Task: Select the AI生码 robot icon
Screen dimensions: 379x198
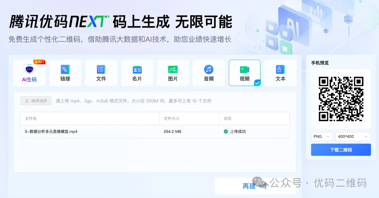Action: (x=29, y=69)
